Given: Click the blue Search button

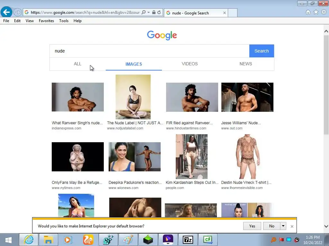Looking at the screenshot, I should pyautogui.click(x=262, y=51).
